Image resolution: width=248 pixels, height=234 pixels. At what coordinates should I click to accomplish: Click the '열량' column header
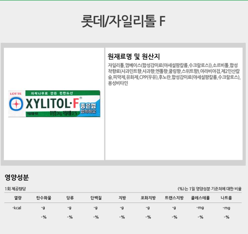point(18,198)
